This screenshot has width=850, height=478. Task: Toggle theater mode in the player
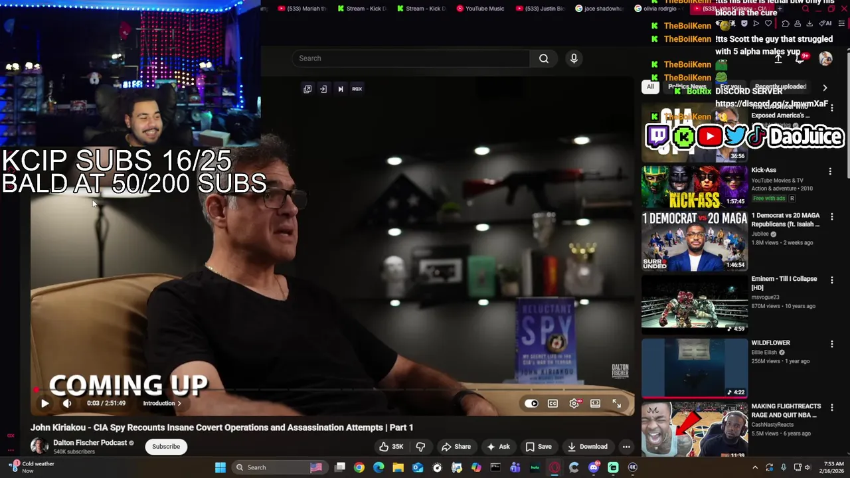[596, 403]
